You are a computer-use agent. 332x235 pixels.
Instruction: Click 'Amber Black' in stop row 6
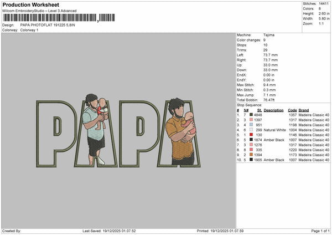point(274,140)
